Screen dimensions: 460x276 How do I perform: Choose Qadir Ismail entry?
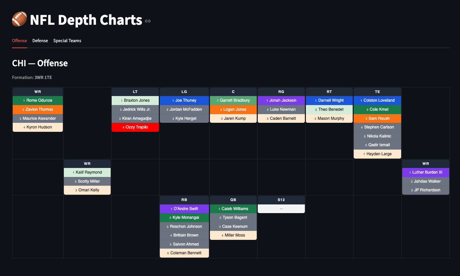(377, 145)
